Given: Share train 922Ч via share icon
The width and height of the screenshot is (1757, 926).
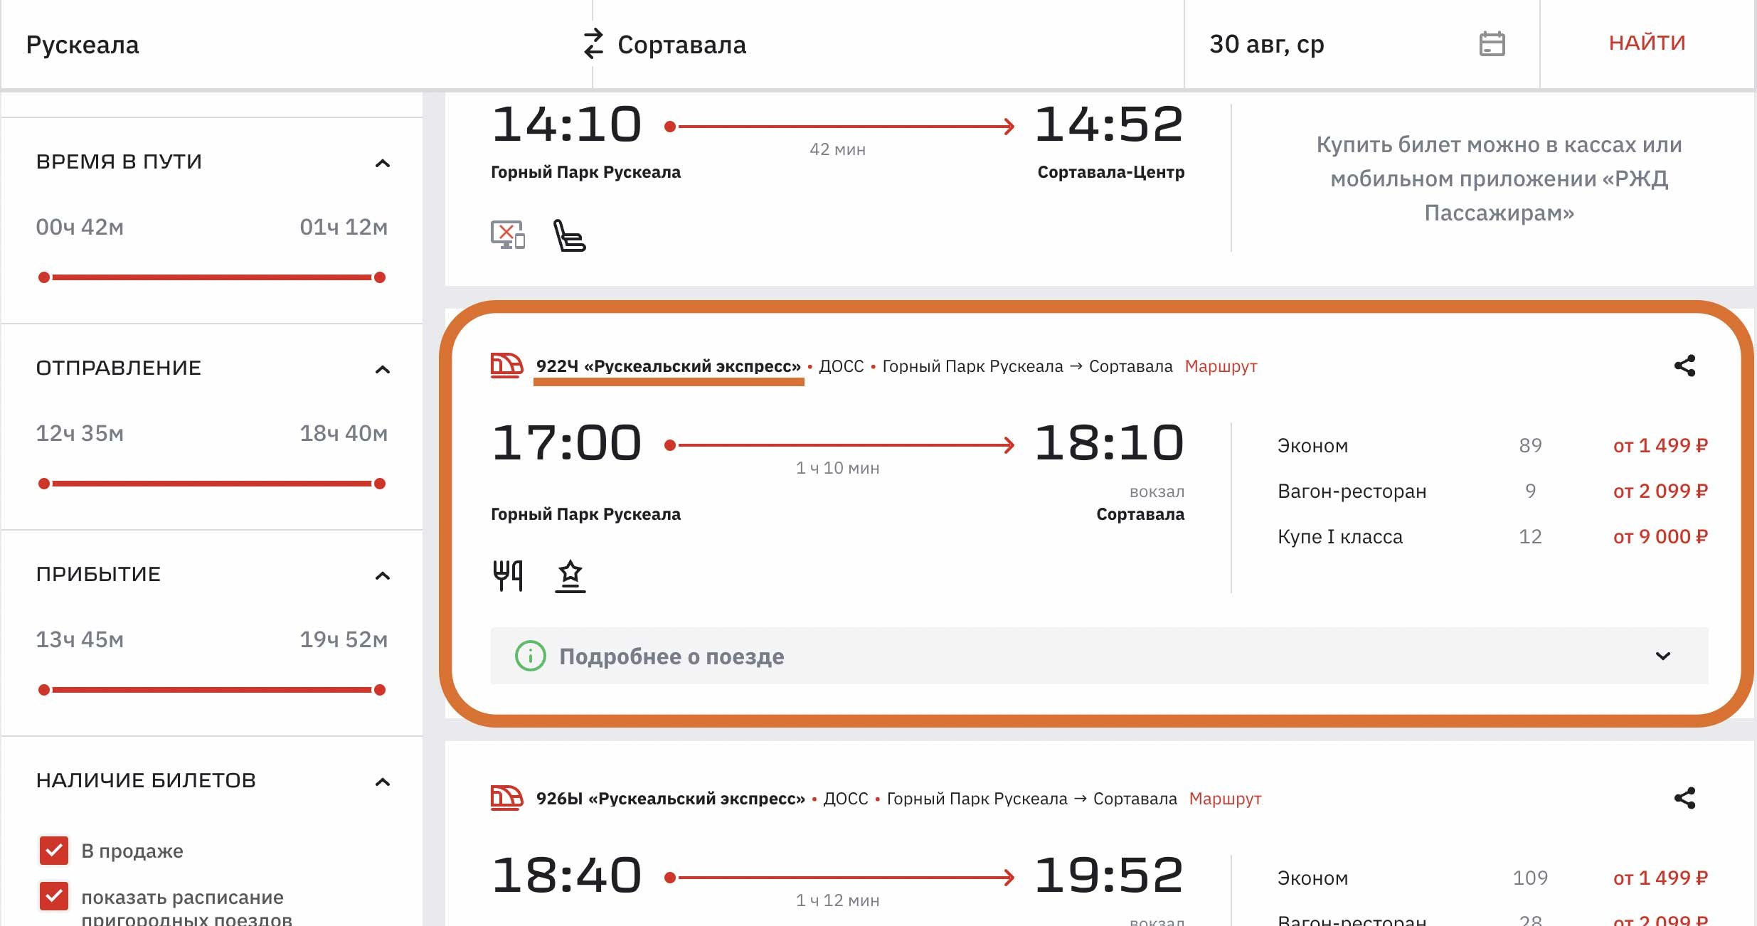Looking at the screenshot, I should coord(1684,366).
